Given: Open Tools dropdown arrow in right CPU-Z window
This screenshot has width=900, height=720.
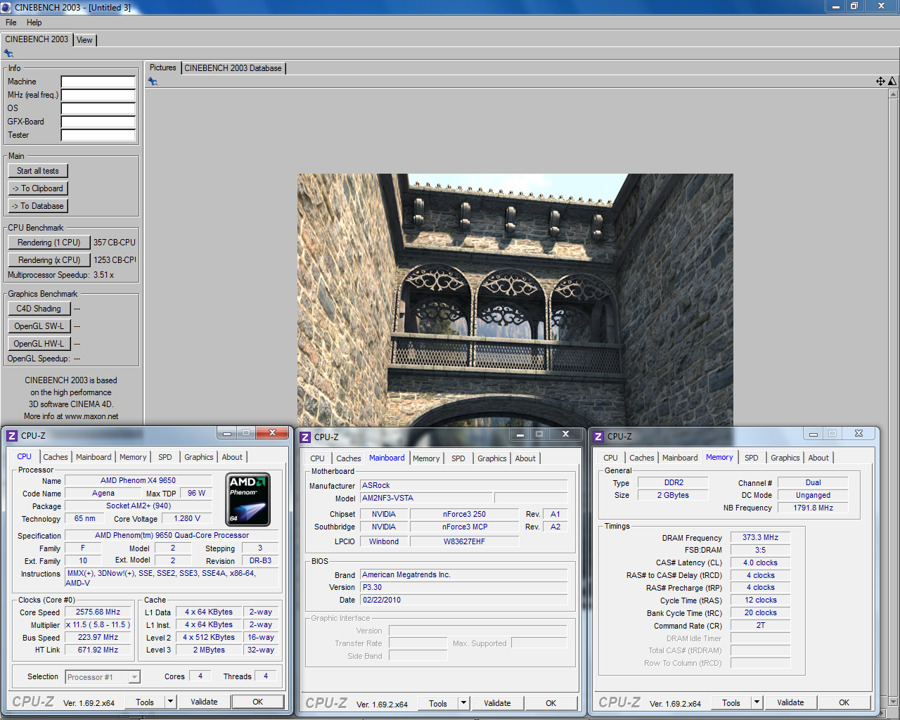Looking at the screenshot, I should (757, 702).
